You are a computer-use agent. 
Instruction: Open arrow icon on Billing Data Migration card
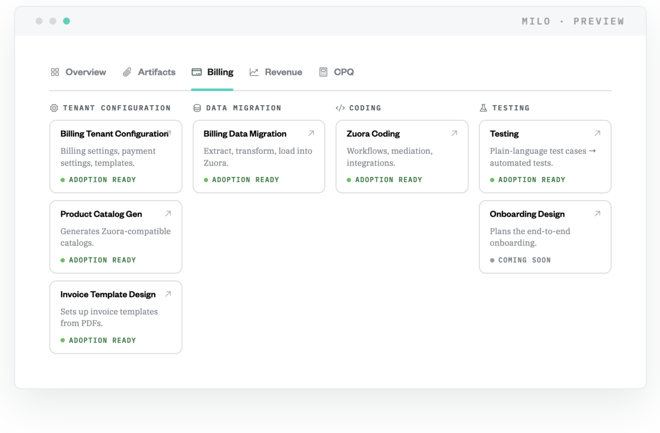(x=311, y=133)
